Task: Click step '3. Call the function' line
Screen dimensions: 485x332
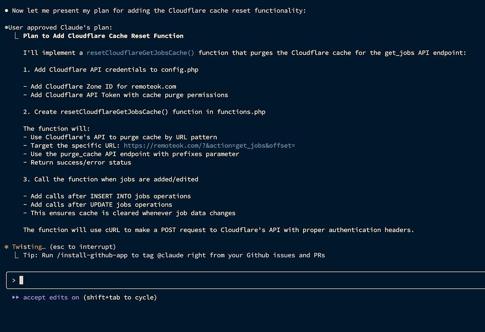Action: pyautogui.click(x=111, y=179)
